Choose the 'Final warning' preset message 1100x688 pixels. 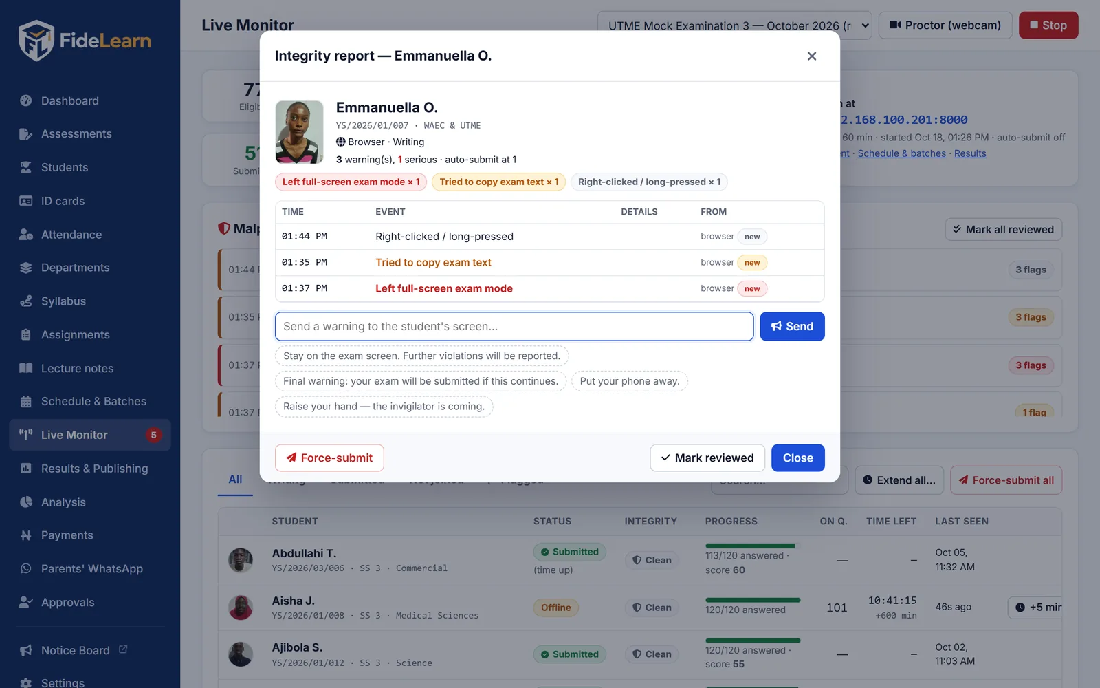click(421, 381)
